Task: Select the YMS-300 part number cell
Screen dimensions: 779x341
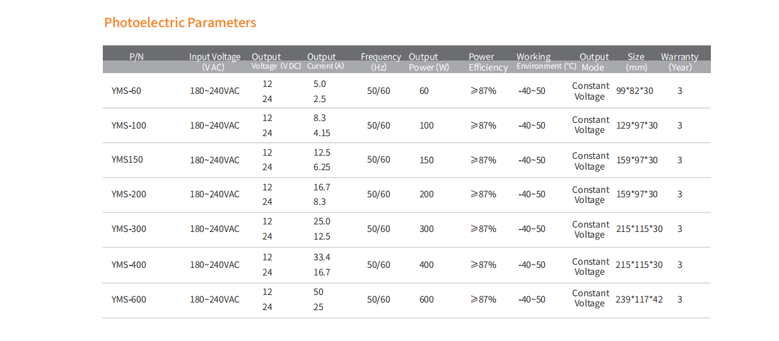Action: click(129, 229)
